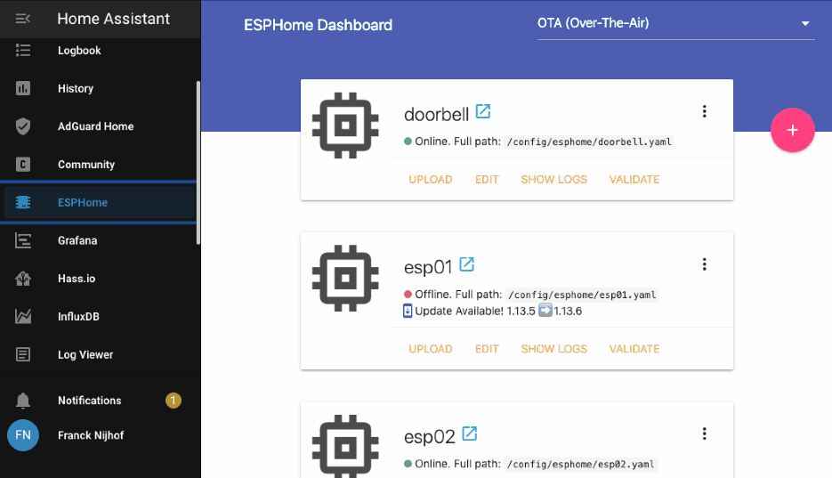Go to Grafana in sidebar
This screenshot has height=478, width=832.
pos(77,240)
